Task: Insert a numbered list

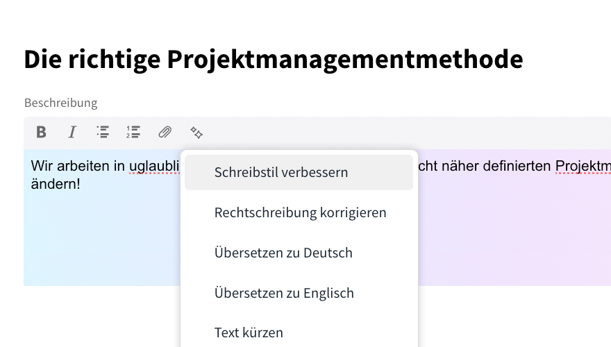Action: [133, 132]
